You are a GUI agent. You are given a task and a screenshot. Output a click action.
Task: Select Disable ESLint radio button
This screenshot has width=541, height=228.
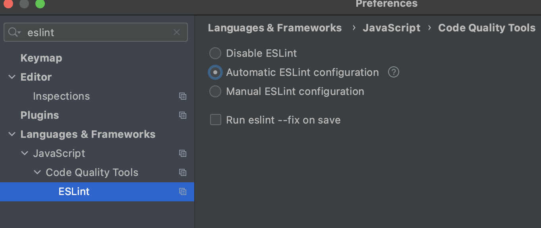[215, 53]
